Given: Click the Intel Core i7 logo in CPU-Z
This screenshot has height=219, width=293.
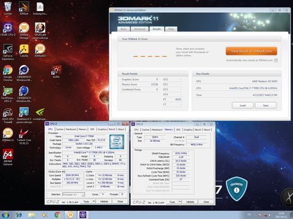Looking at the screenshot, I should point(117,141).
